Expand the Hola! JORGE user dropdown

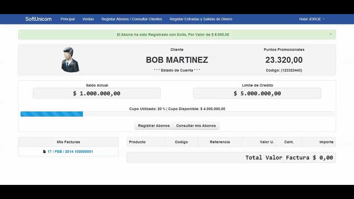coord(312,19)
